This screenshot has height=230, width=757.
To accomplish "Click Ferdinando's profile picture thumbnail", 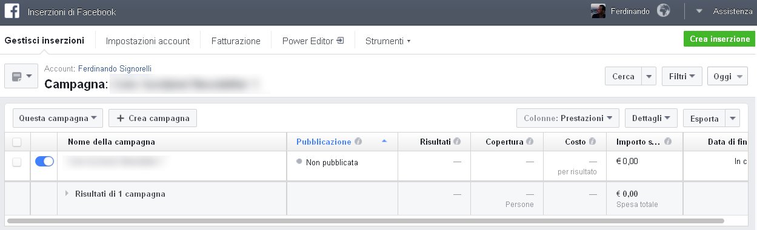I will tap(598, 11).
